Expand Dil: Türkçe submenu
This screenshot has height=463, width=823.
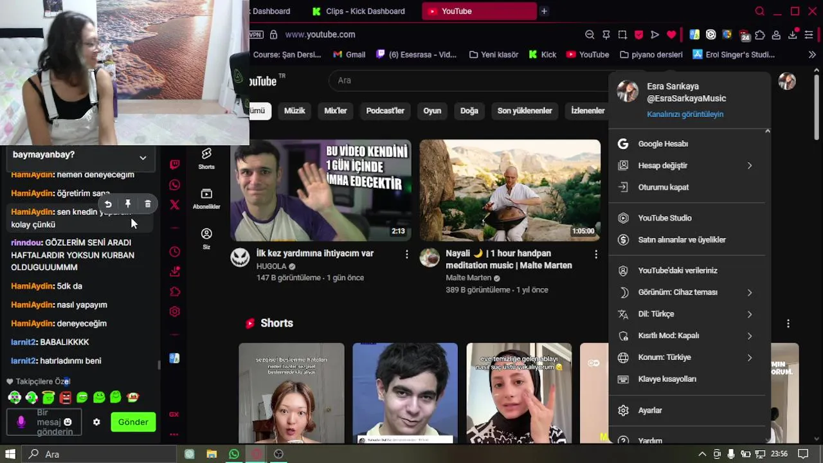[750, 314]
